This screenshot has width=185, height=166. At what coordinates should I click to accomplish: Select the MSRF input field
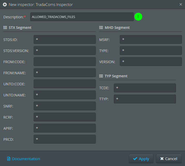coord(151,40)
